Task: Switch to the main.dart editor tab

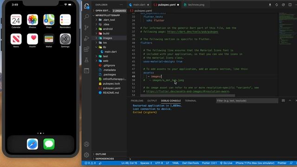Action: click(x=139, y=5)
